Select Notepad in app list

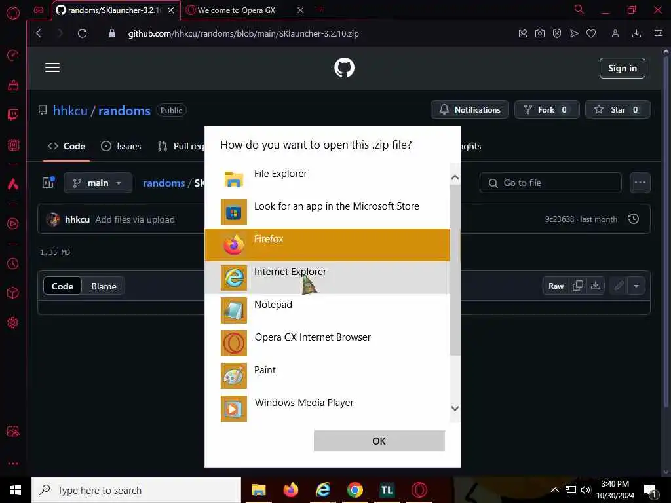click(x=328, y=310)
